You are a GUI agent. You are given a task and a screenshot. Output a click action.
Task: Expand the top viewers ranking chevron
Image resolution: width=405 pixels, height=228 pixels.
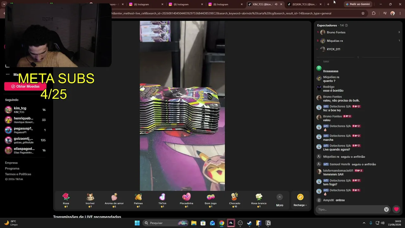pos(358,57)
